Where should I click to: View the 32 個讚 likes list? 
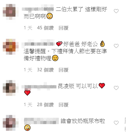45,70
